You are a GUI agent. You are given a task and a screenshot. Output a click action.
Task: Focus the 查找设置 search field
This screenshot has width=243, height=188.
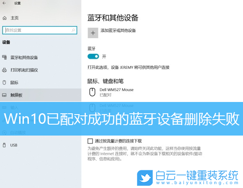point(40,30)
